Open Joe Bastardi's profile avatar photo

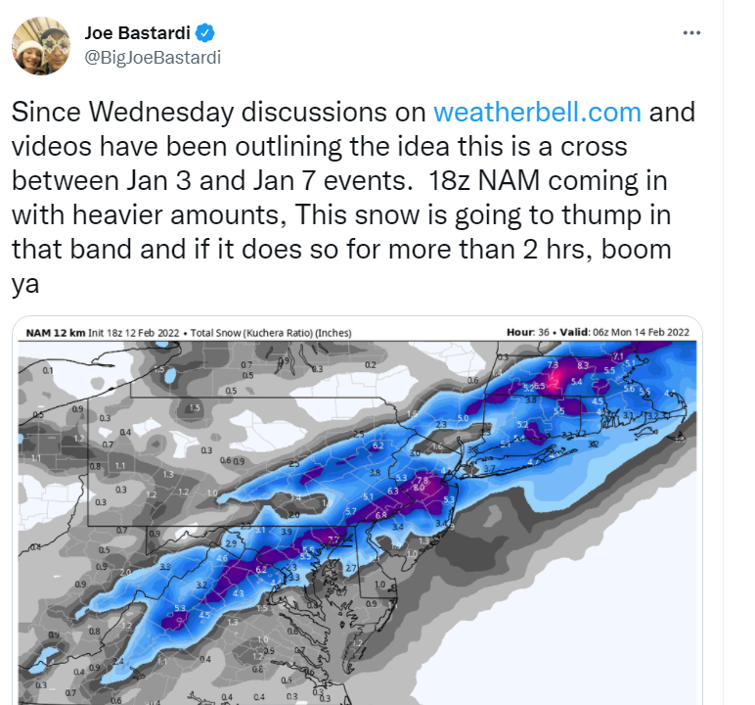tap(41, 46)
